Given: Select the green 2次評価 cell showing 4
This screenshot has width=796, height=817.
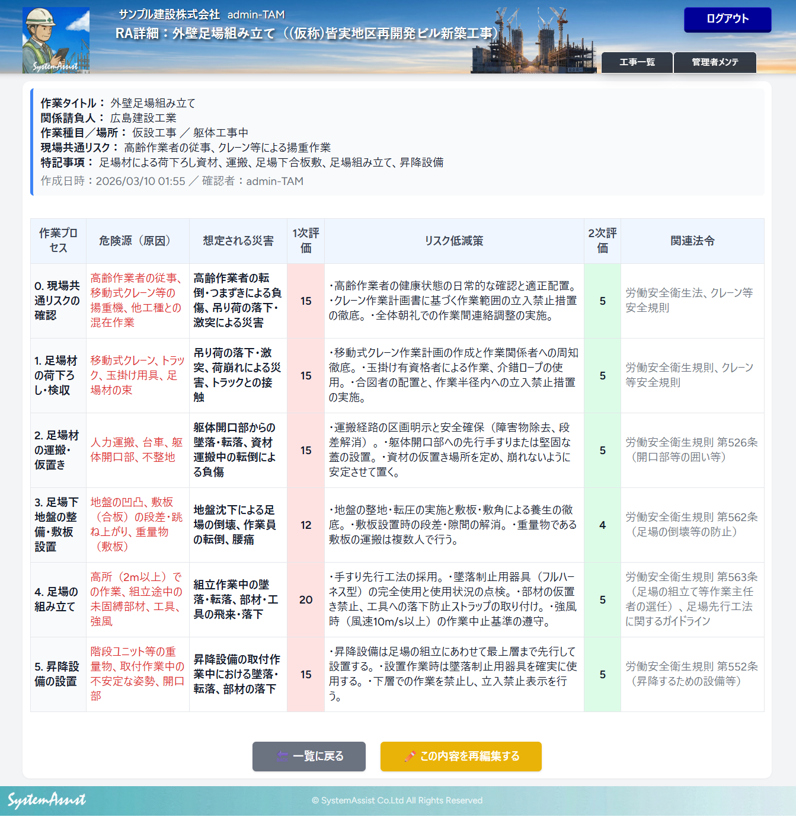Looking at the screenshot, I should (602, 525).
